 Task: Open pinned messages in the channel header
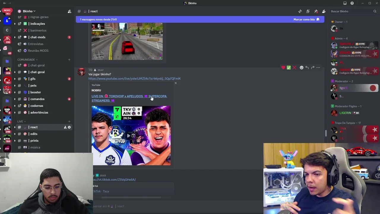pos(316,11)
